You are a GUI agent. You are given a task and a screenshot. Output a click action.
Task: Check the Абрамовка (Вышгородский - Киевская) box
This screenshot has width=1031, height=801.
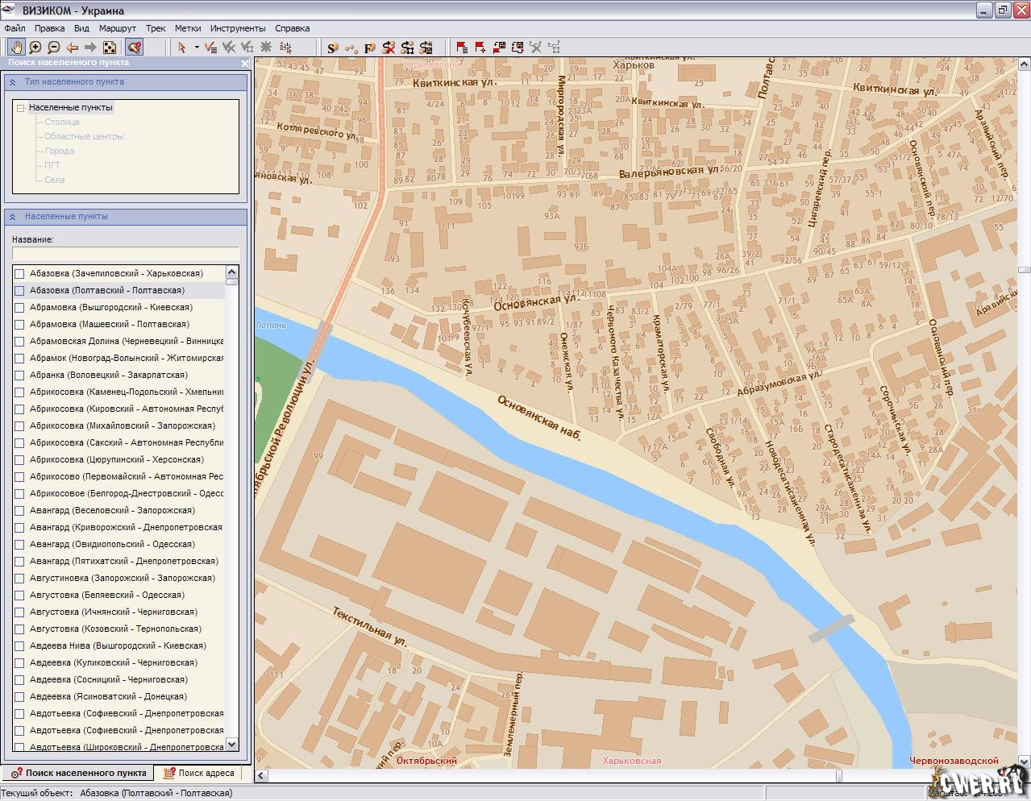coord(20,308)
